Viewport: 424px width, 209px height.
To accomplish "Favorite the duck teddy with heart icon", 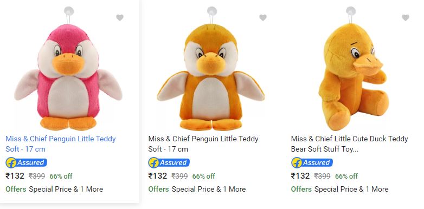I will tap(406, 17).
